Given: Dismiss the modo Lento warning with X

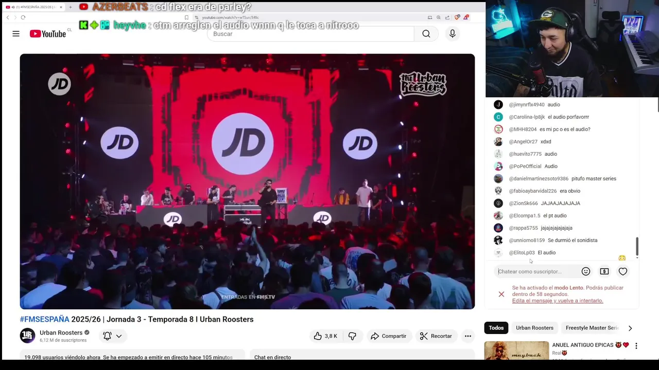Looking at the screenshot, I should coord(501,294).
